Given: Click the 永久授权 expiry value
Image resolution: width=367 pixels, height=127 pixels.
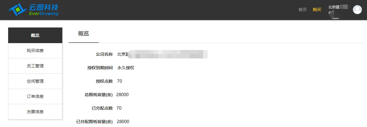Looking at the screenshot, I should point(126,68).
